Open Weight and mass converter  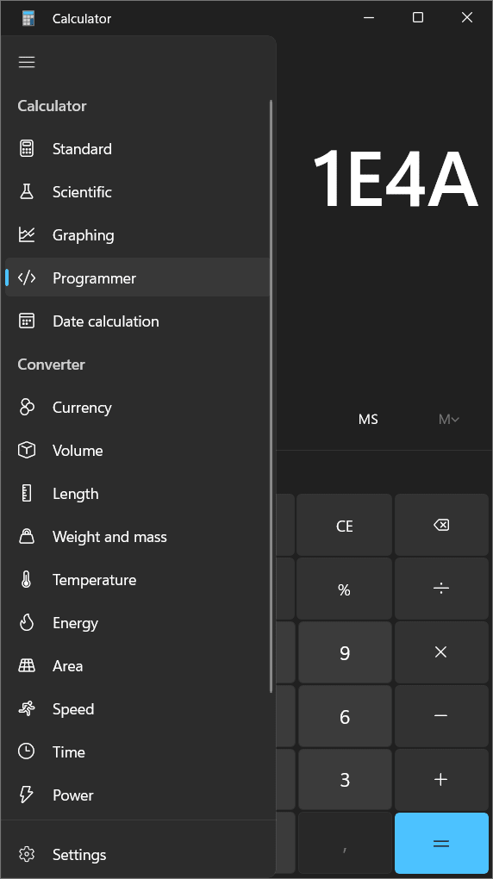tap(137, 537)
